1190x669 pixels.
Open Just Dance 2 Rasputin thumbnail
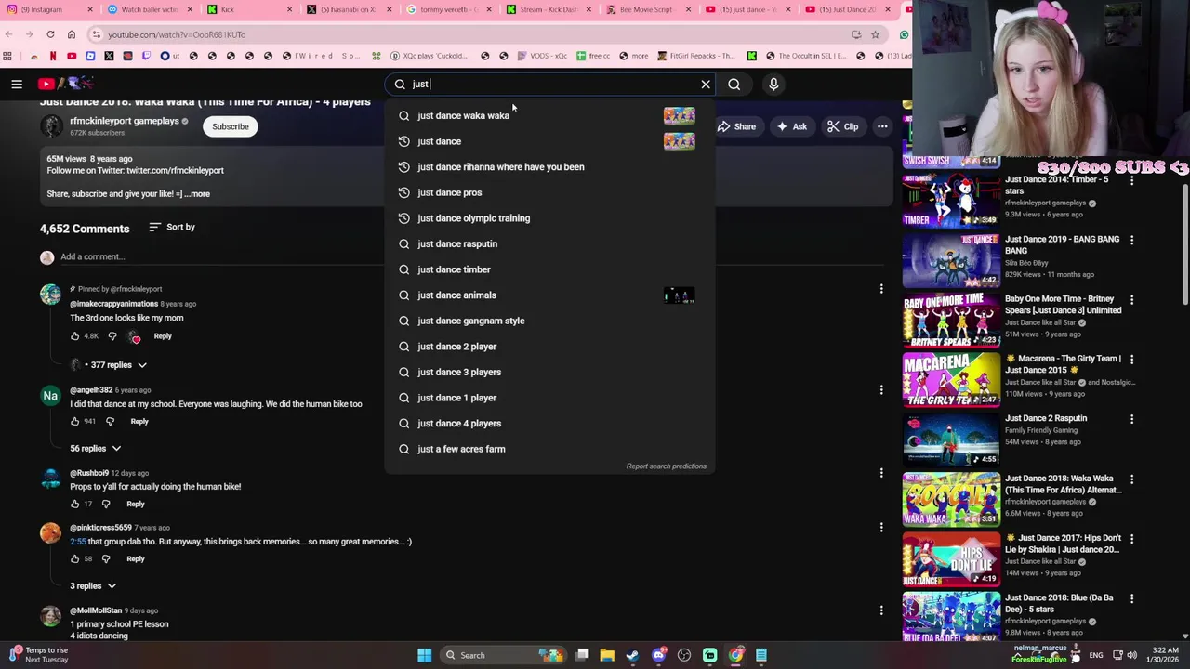coord(951,439)
